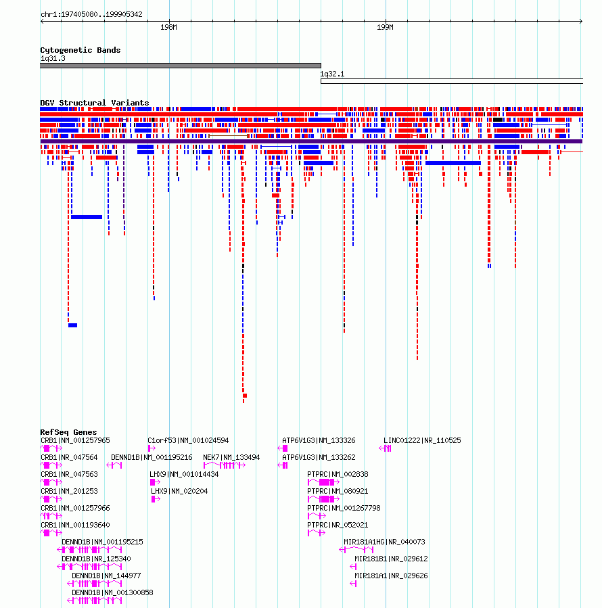This screenshot has width=602, height=608.
Task: Click the CRB1|NM_001193640 gene label
Action: point(75,525)
